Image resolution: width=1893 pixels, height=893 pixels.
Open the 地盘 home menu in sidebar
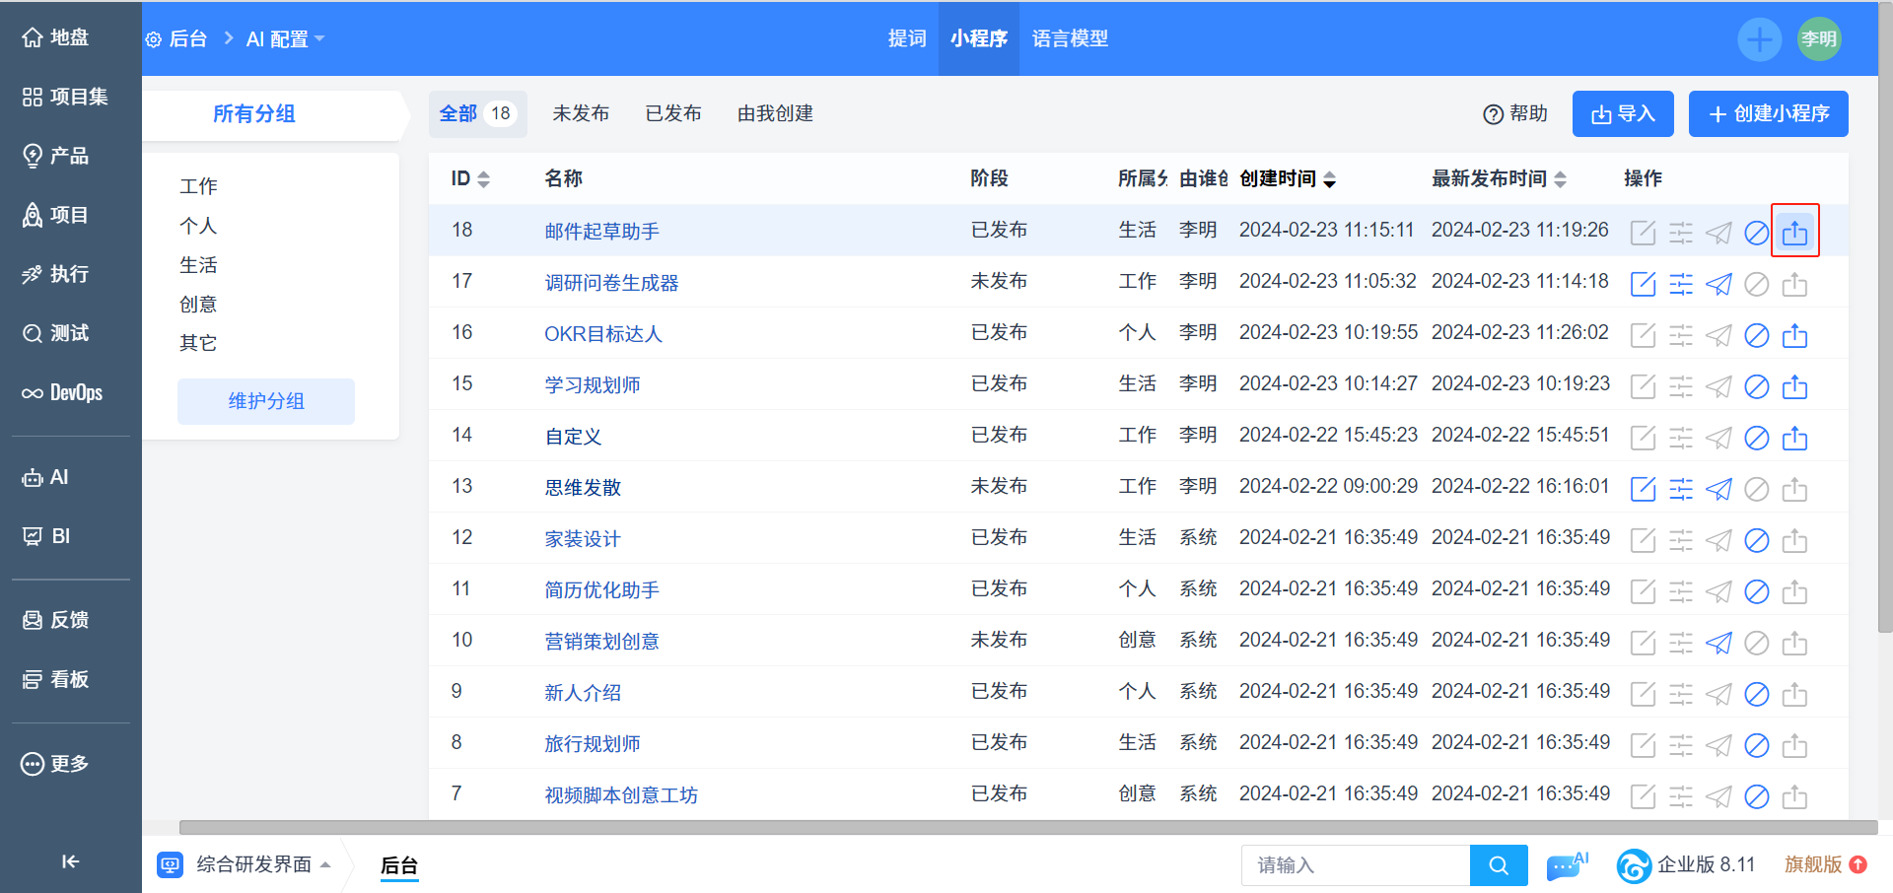click(55, 37)
